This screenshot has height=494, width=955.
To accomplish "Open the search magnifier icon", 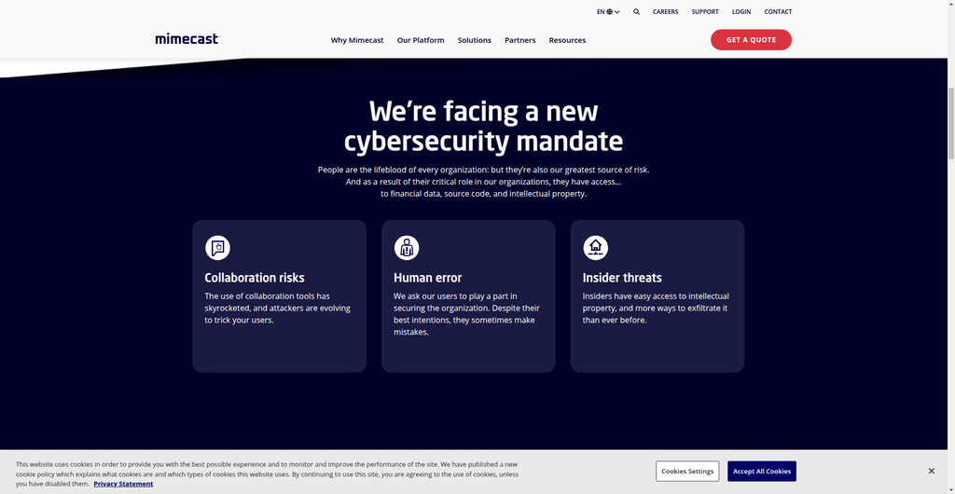I will [636, 11].
